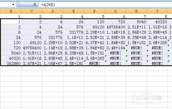Select cell with value 6.37E+42

[94, 43]
